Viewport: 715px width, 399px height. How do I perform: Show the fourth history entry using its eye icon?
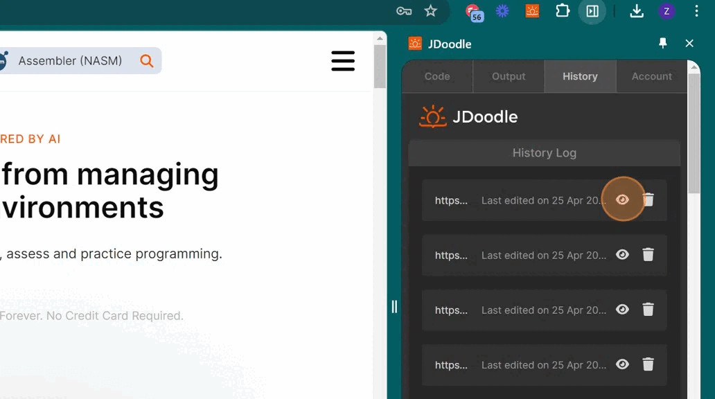[x=622, y=364]
